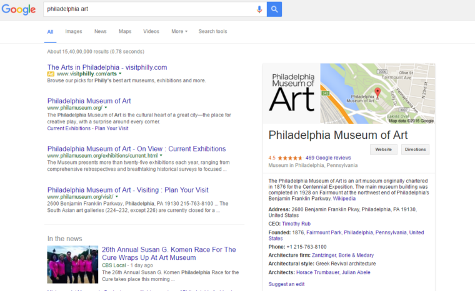Open CEO Timothy Rub link
The image size is (475, 291).
[x=296, y=224]
